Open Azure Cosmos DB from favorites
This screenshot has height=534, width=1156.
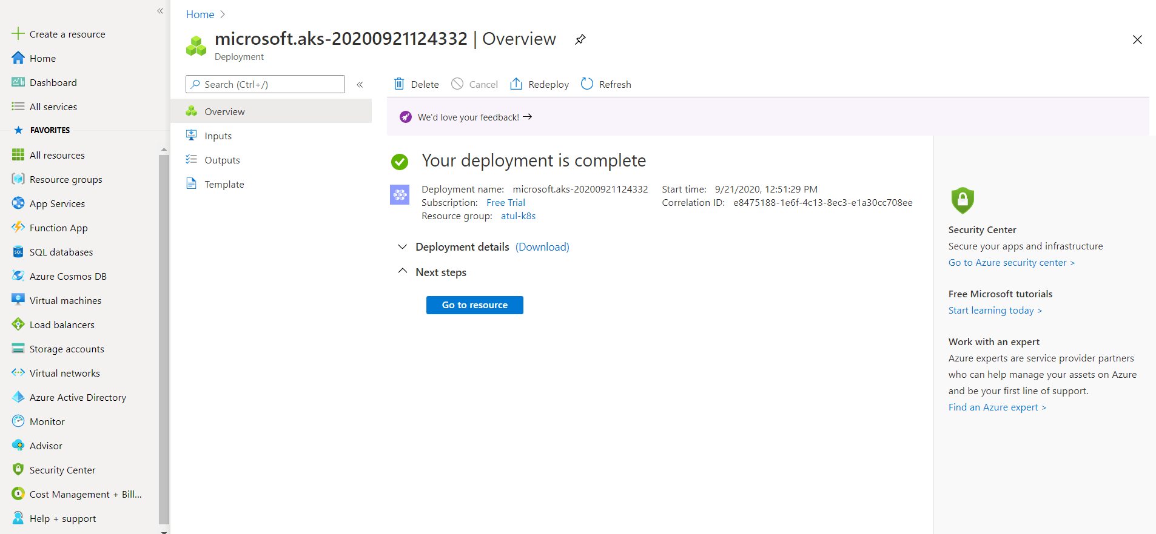pos(68,276)
